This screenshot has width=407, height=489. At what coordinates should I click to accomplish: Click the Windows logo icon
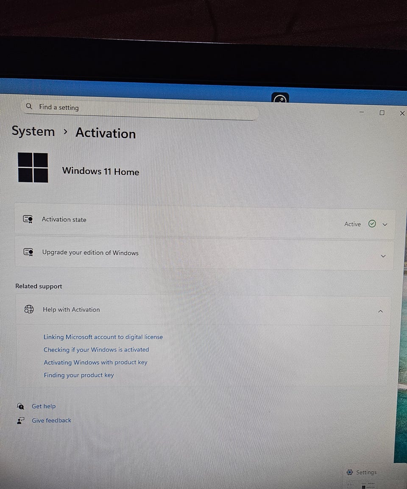pos(33,168)
